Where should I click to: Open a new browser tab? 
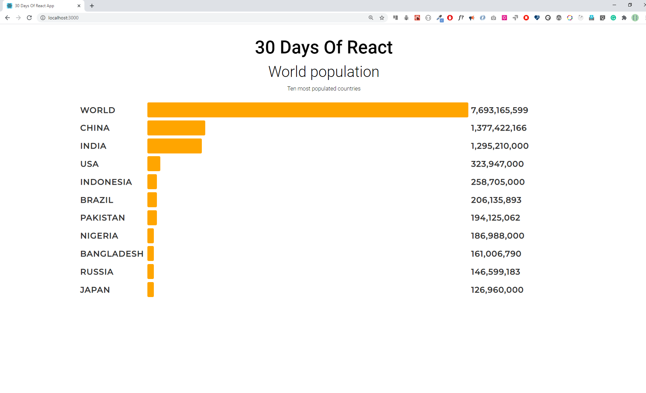click(92, 5)
